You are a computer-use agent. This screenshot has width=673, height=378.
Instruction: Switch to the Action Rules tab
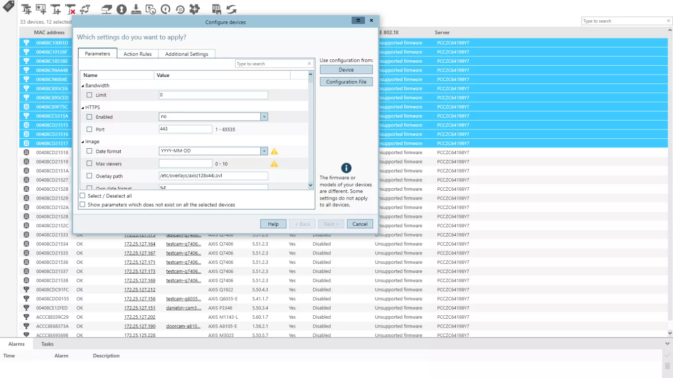click(137, 53)
